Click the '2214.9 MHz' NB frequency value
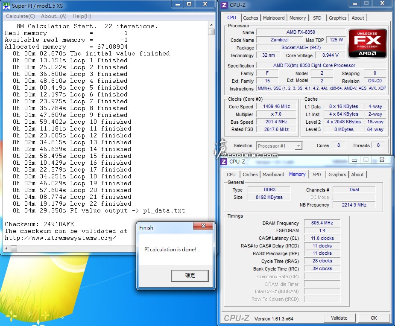The image size is (395, 326). pyautogui.click(x=354, y=205)
